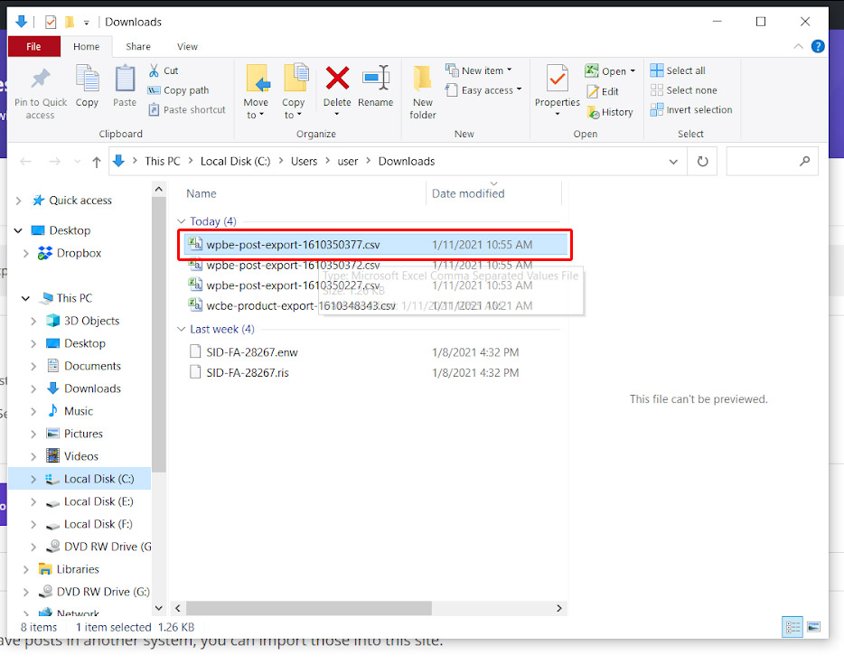The width and height of the screenshot is (844, 664).
Task: Click the Edit button in Open group
Action: click(603, 91)
